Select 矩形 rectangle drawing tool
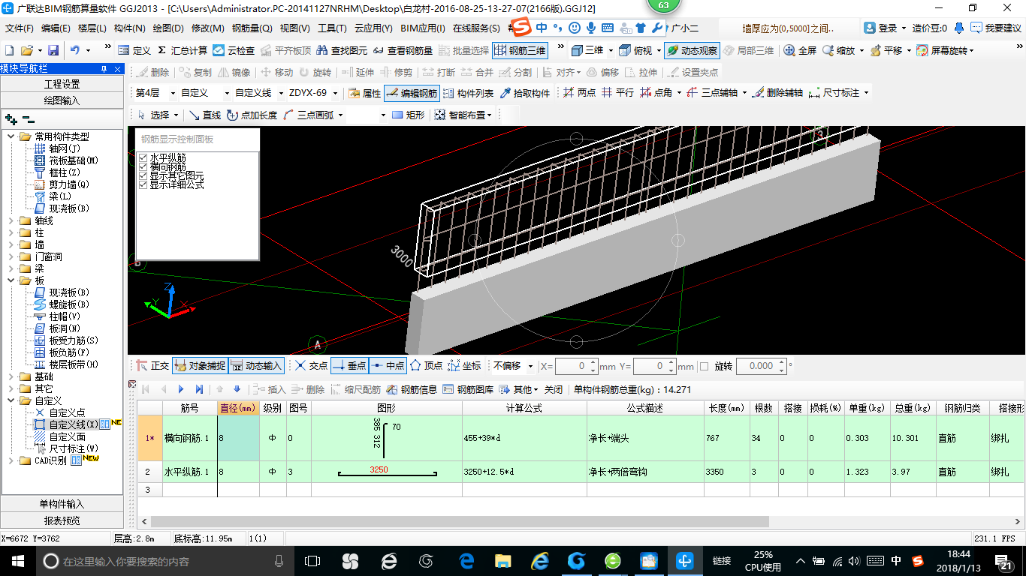The width and height of the screenshot is (1026, 576). click(x=409, y=115)
